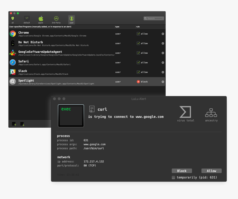Screen dimensions: 238x199
Task: Select the 'user' rules tab
Action: click(x=71, y=20)
